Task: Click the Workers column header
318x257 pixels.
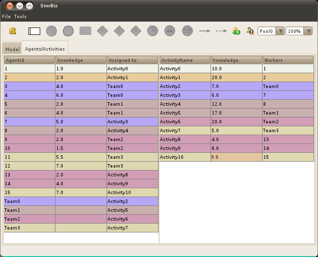Action: click(288, 60)
